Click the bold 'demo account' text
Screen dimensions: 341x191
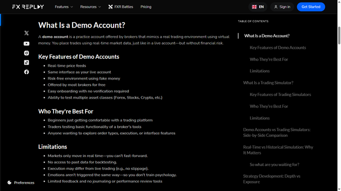(x=55, y=37)
